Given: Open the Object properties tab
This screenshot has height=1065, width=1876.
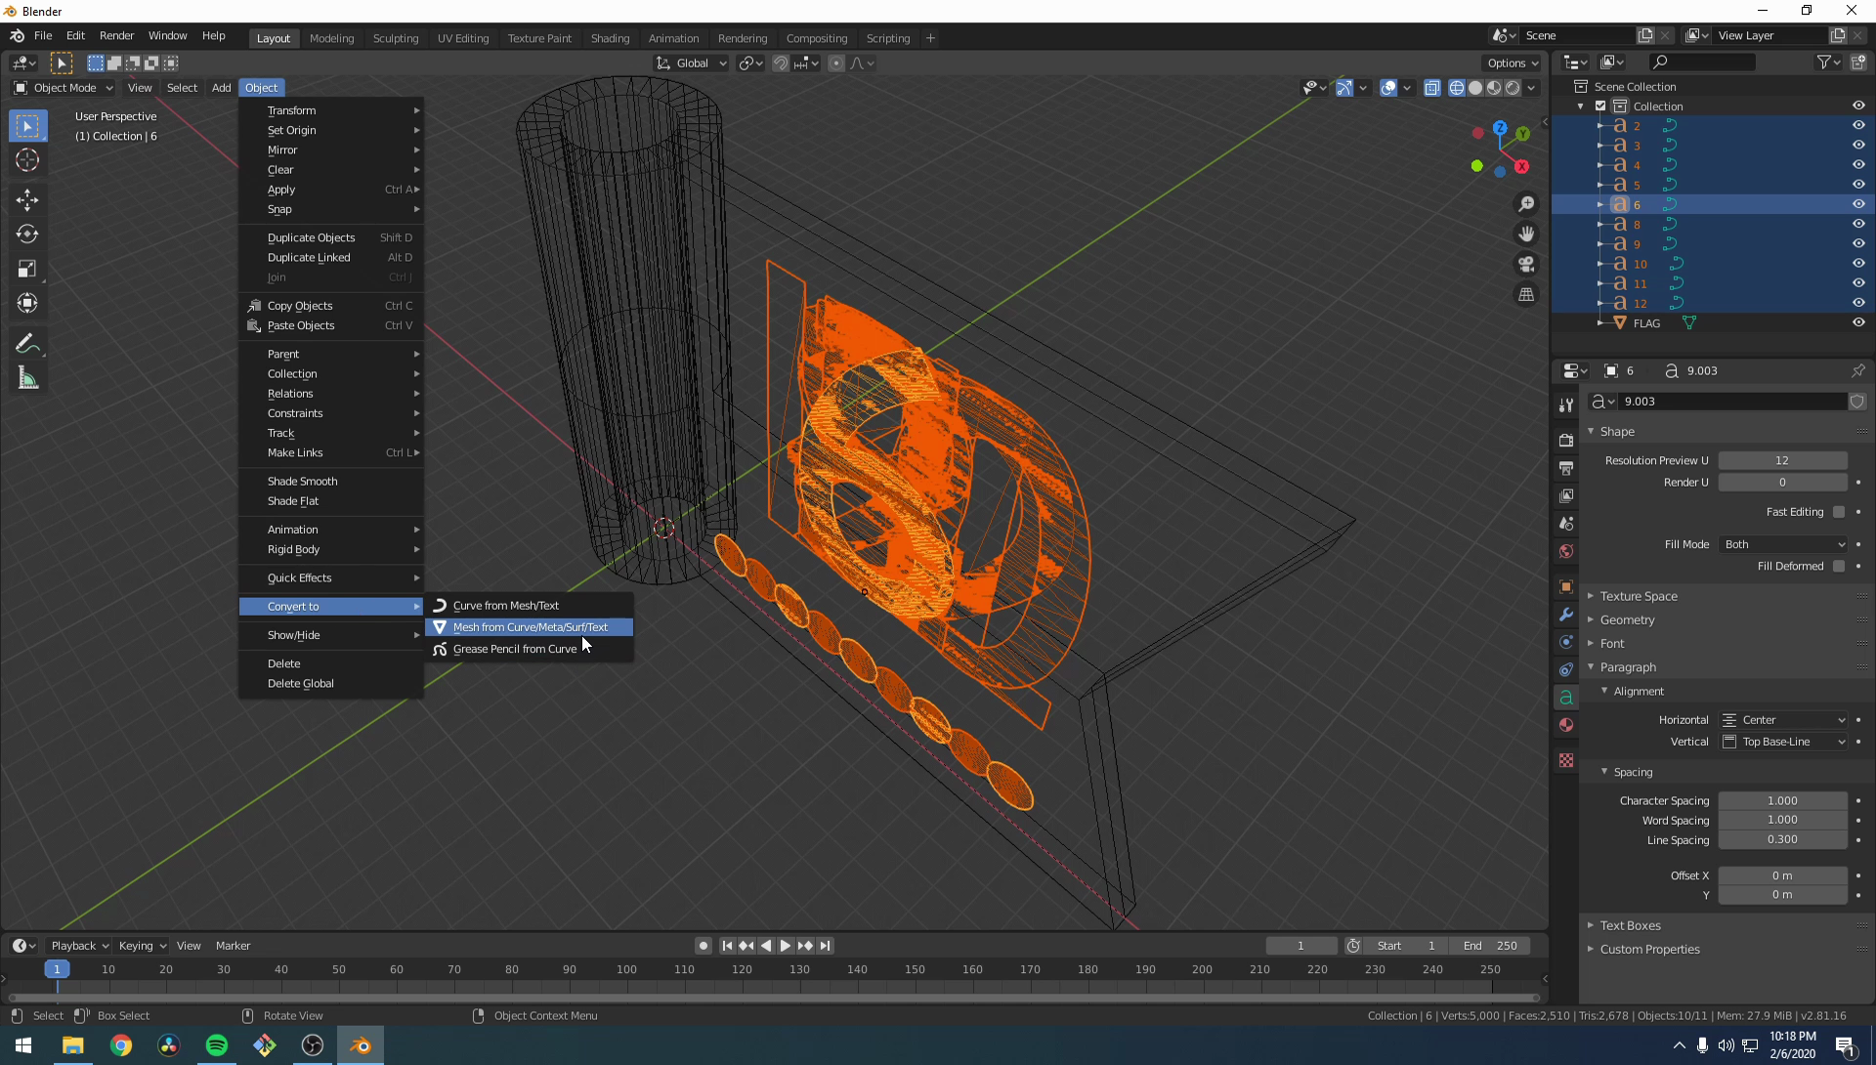Looking at the screenshot, I should point(1566,587).
